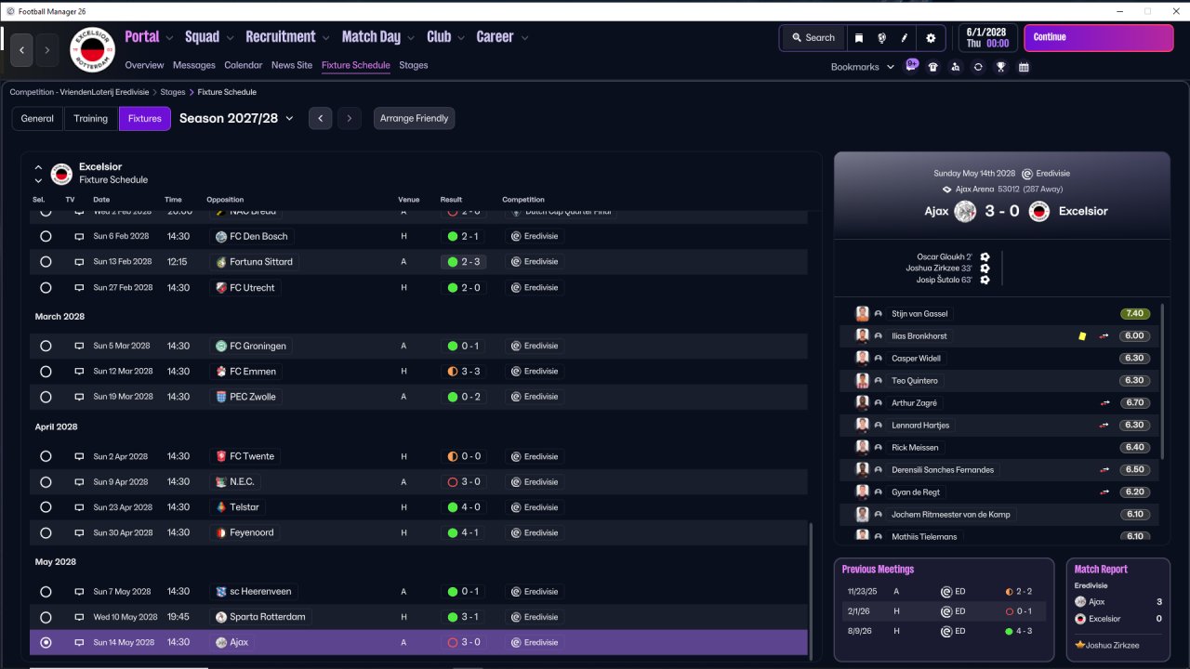Click the pencil edit icon in the toolbar
The height and width of the screenshot is (669, 1190).
pos(904,38)
